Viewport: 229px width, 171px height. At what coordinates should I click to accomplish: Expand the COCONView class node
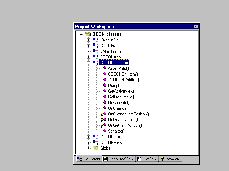[x=89, y=142]
